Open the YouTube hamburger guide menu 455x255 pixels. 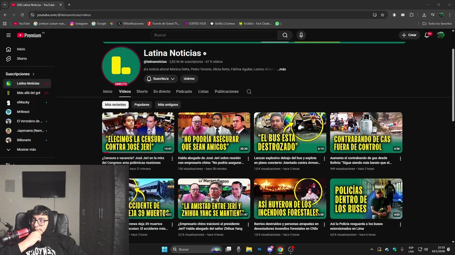(x=9, y=35)
